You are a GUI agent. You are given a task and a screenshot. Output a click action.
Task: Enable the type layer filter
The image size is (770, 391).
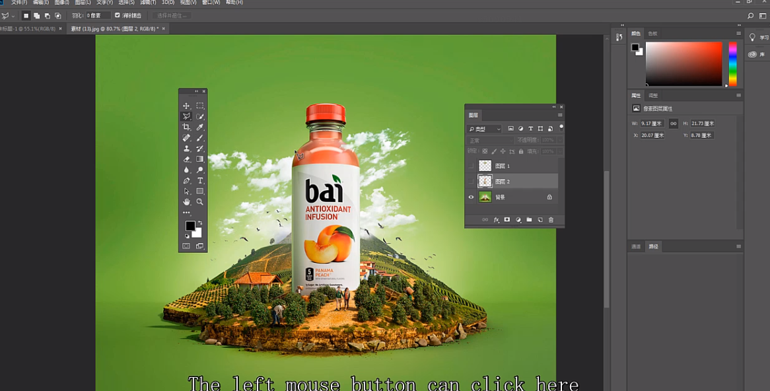click(x=530, y=129)
